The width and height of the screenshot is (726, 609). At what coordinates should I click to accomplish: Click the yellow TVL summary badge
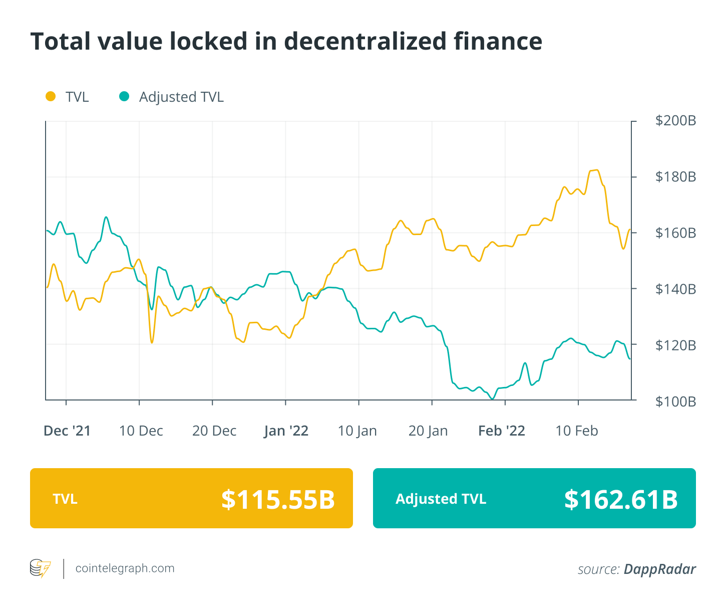point(191,498)
